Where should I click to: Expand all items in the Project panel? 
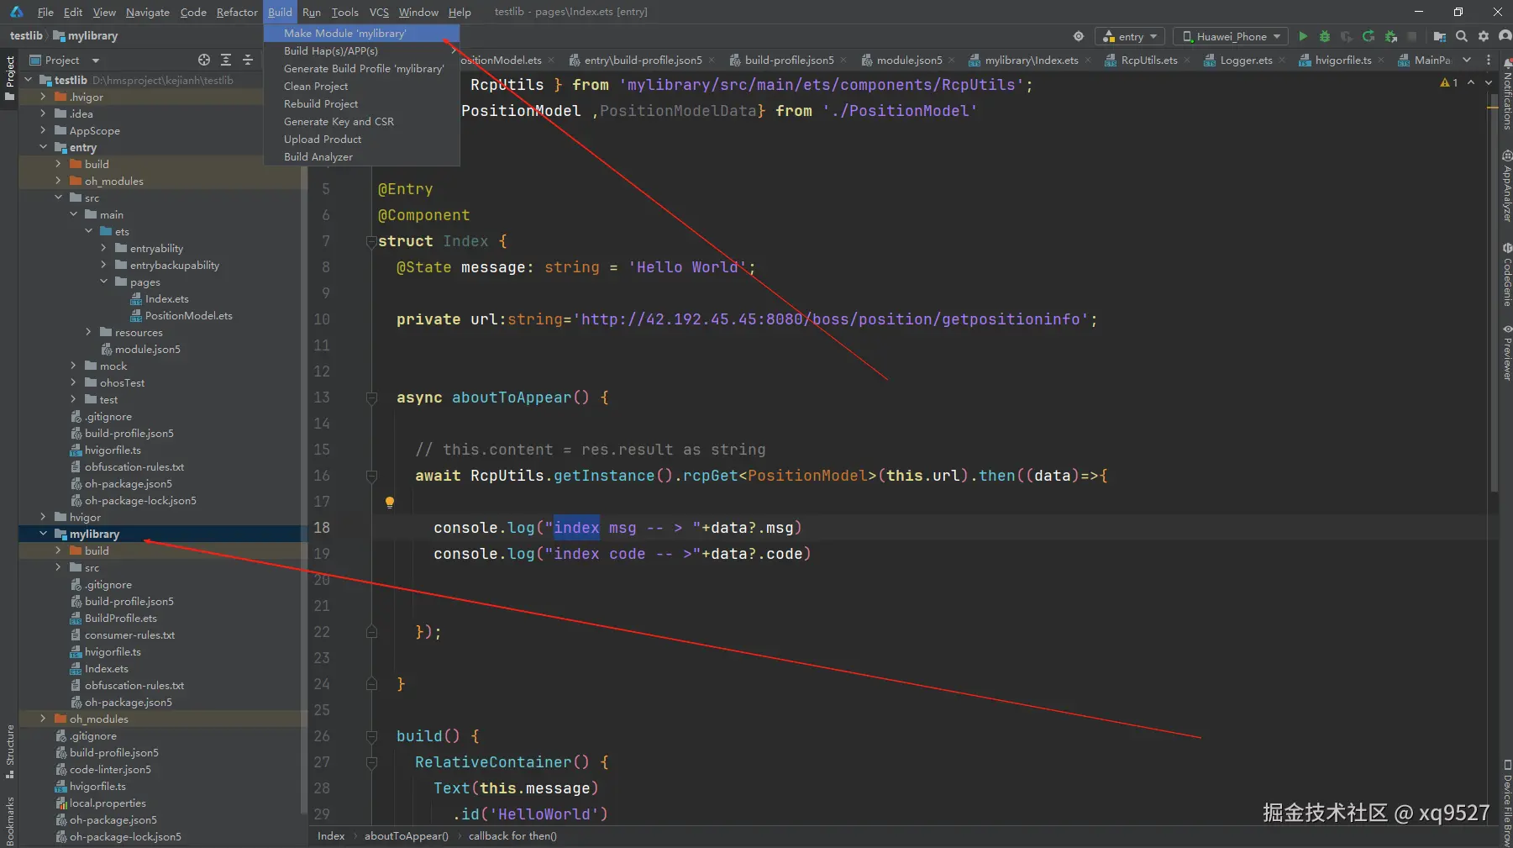coord(226,60)
